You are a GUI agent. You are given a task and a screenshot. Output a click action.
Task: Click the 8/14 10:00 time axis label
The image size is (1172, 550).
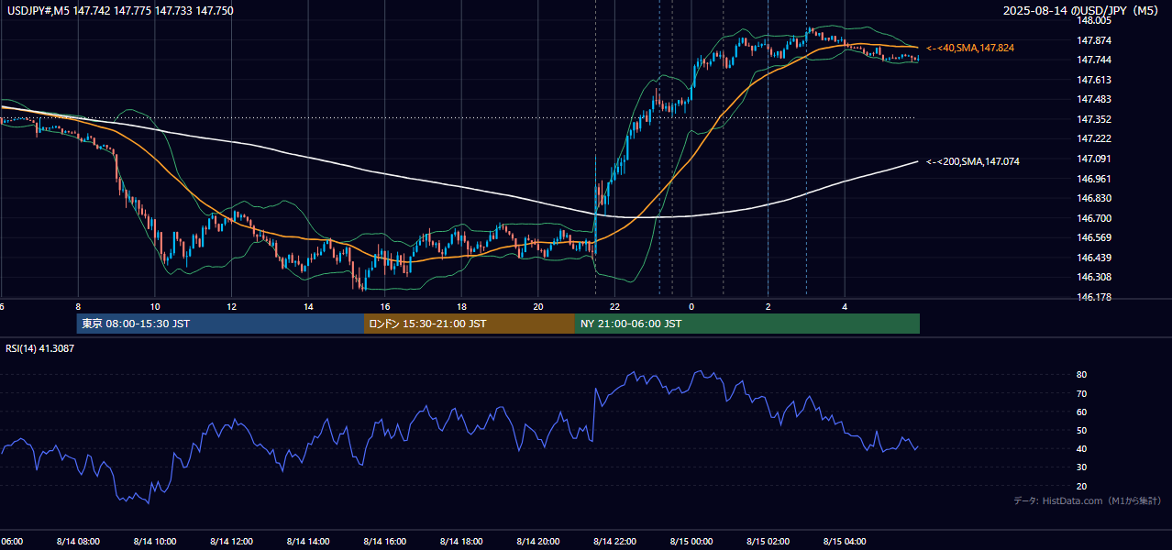155,542
